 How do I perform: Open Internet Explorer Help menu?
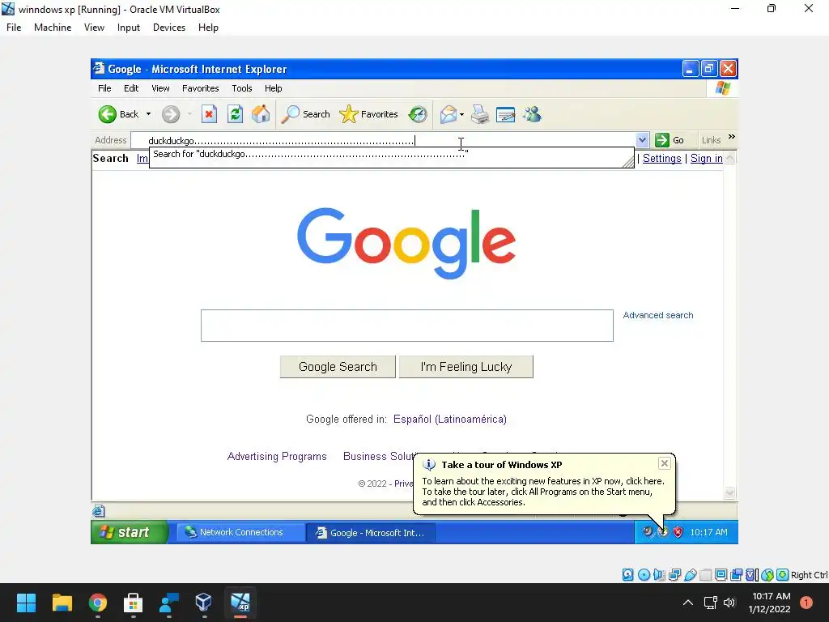(274, 88)
